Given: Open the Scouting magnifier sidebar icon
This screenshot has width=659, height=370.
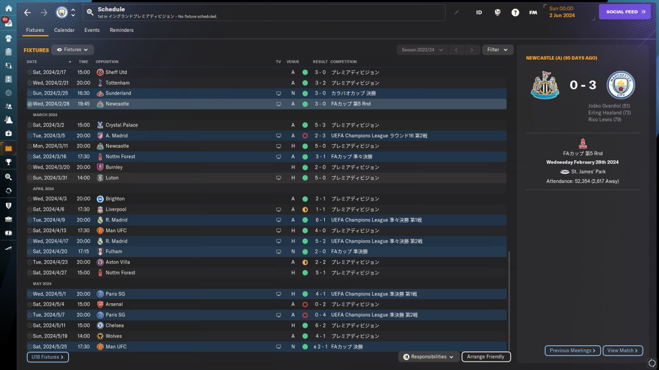Looking at the screenshot, I should point(8,177).
